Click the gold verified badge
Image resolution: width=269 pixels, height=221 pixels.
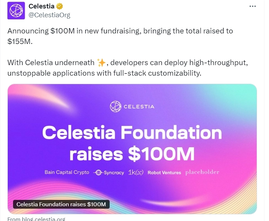(x=60, y=6)
